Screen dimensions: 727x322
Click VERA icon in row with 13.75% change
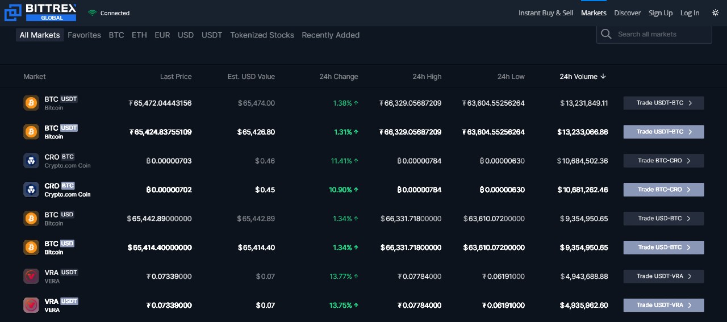(x=31, y=306)
